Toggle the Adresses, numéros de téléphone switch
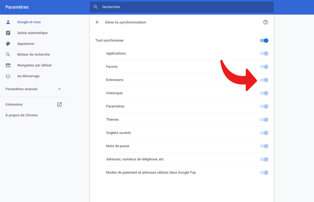Viewport: 314px width, 202px height. click(x=264, y=159)
